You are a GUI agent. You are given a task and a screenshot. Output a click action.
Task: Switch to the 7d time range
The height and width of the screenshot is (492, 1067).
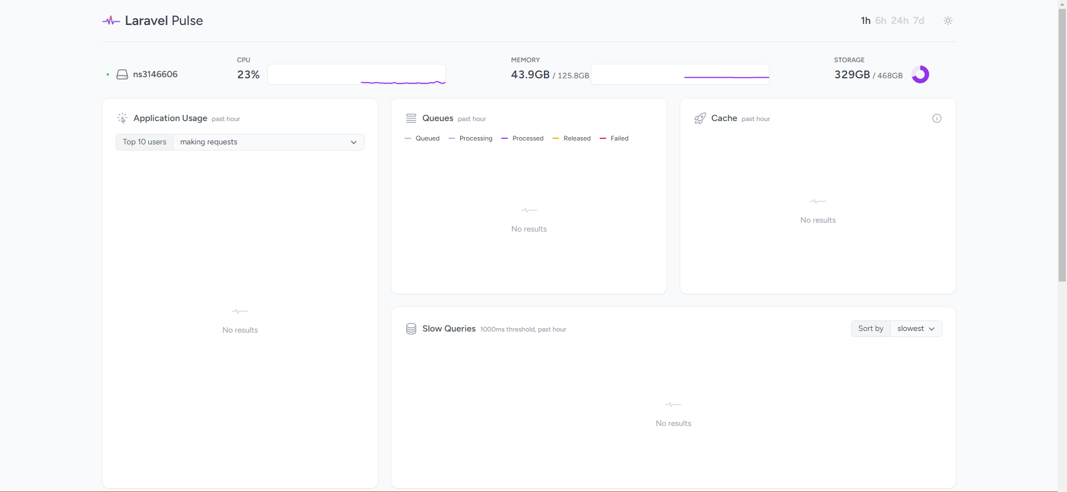(918, 21)
